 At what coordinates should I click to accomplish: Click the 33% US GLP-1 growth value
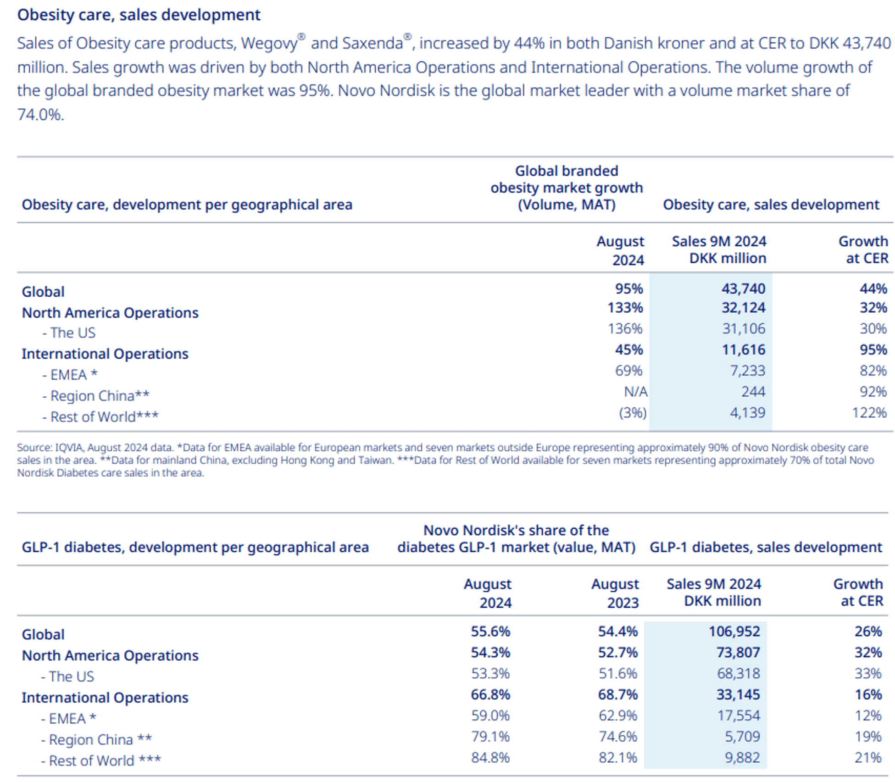coord(868,673)
